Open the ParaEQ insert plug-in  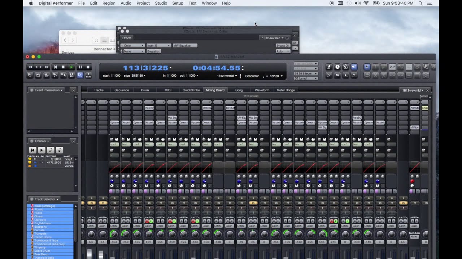[x=357, y=118]
